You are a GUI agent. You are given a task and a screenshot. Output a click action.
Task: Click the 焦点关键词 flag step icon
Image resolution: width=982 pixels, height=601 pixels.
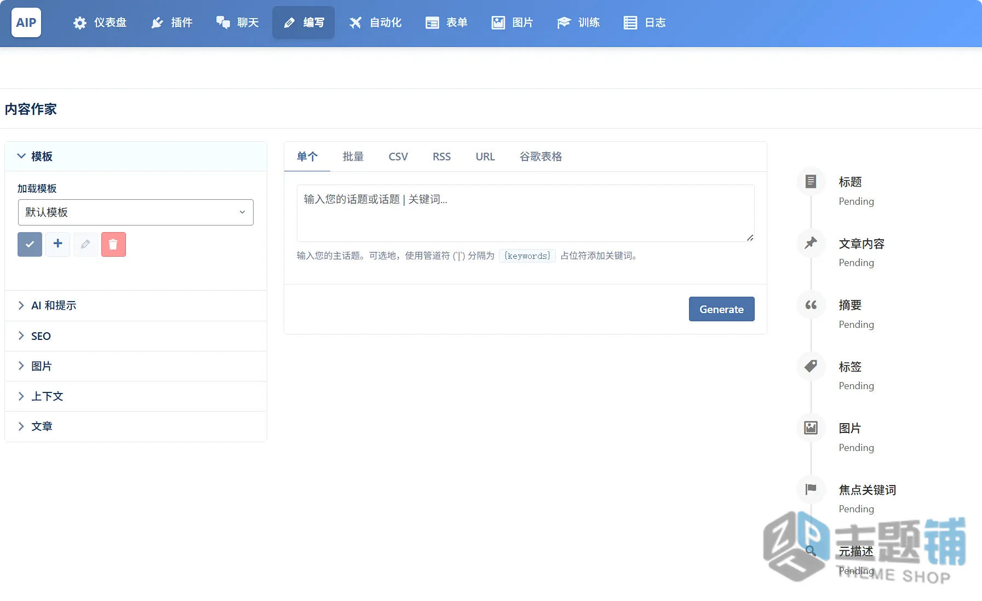coord(811,489)
